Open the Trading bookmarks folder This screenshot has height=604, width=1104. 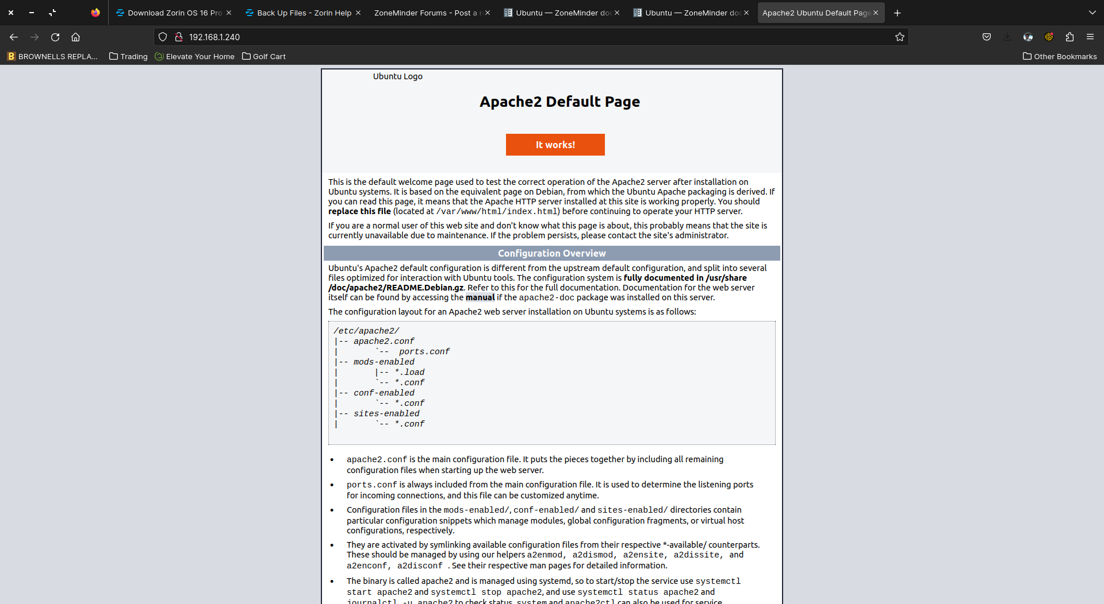(128, 56)
